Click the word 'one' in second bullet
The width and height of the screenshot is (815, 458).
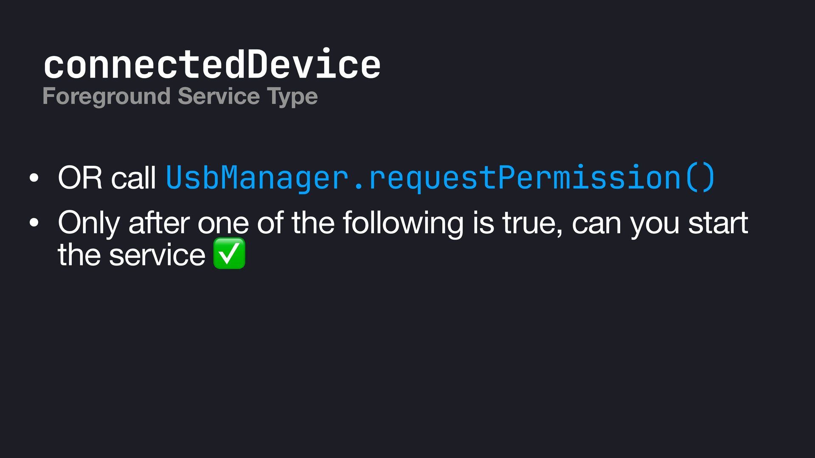223,224
